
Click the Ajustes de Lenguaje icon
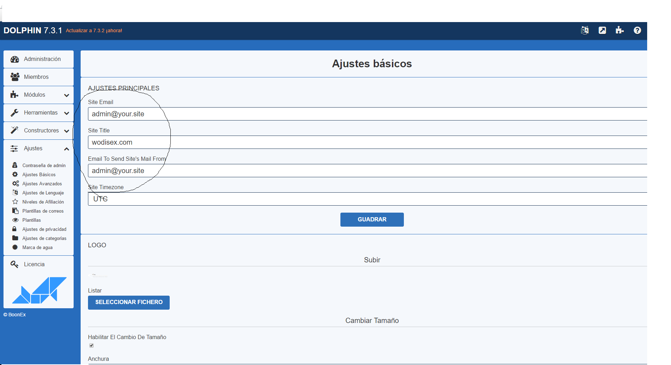15,192
